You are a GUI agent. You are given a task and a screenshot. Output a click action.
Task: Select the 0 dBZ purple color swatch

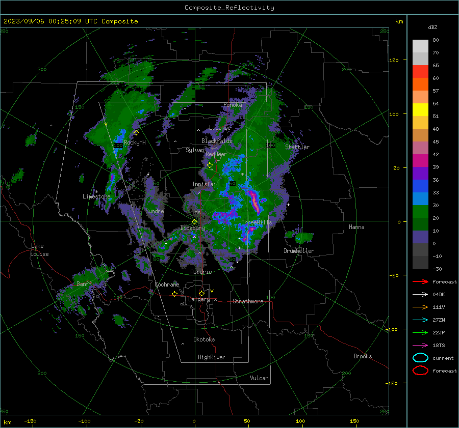coord(420,237)
